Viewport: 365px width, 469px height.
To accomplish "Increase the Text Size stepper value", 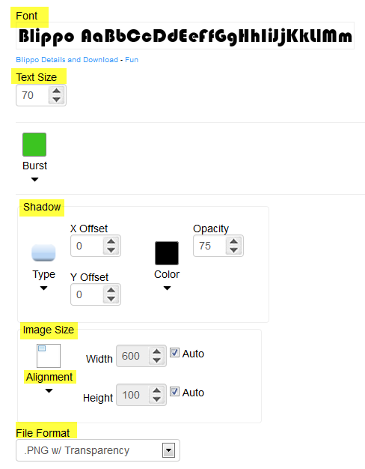I will click(x=56, y=91).
